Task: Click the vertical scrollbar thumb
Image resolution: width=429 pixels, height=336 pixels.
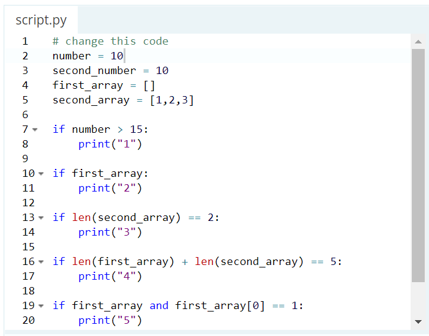Action: (x=418, y=165)
